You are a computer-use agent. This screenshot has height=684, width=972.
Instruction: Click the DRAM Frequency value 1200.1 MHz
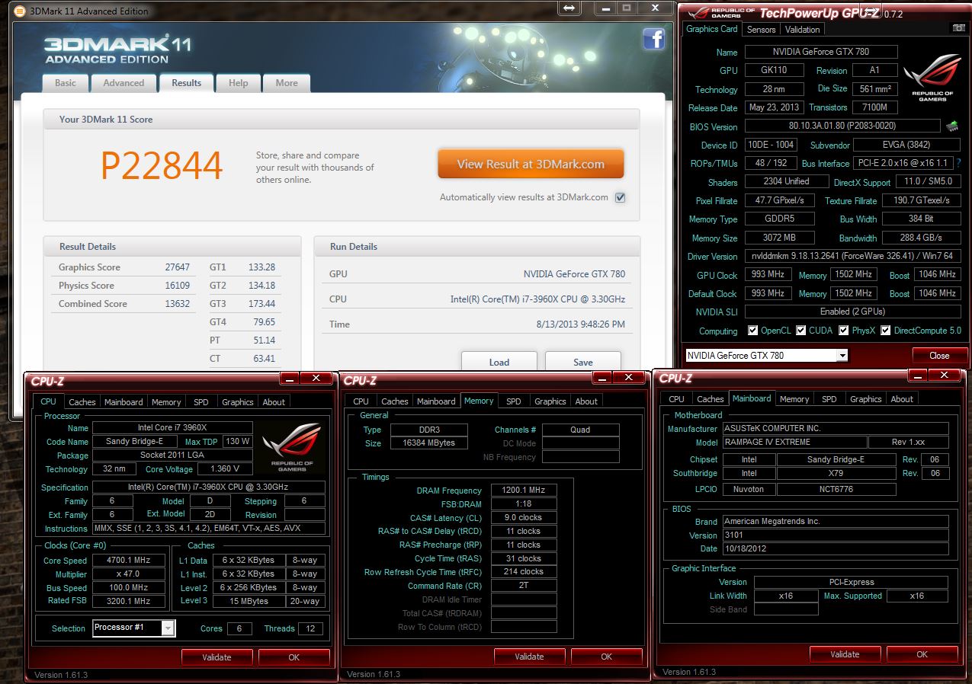point(524,491)
